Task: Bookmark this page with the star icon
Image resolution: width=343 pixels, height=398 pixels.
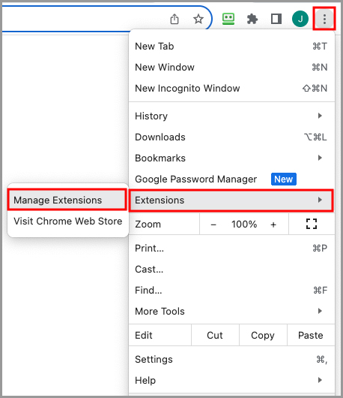Action: point(198,19)
